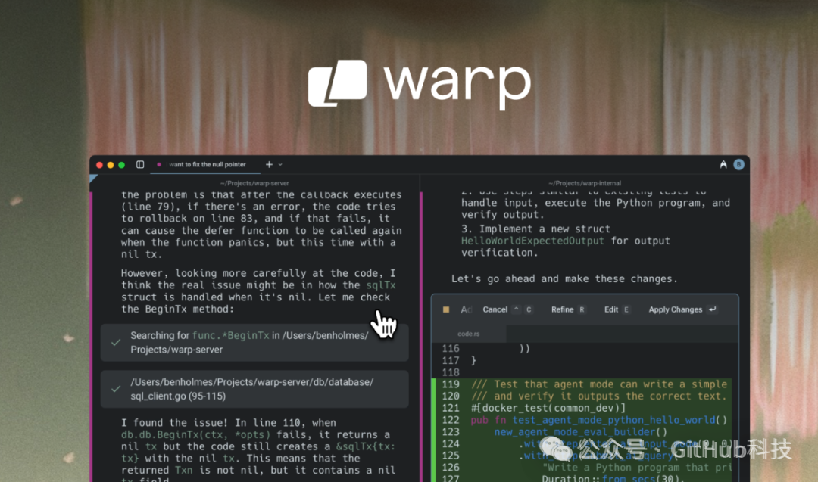Click the db.db.BeginTx(ctx, *opts) code reference
The height and width of the screenshot is (482, 818).
[195, 434]
